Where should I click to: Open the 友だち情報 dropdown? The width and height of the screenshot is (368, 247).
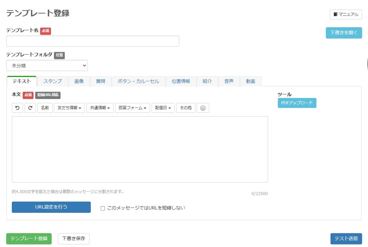69,108
